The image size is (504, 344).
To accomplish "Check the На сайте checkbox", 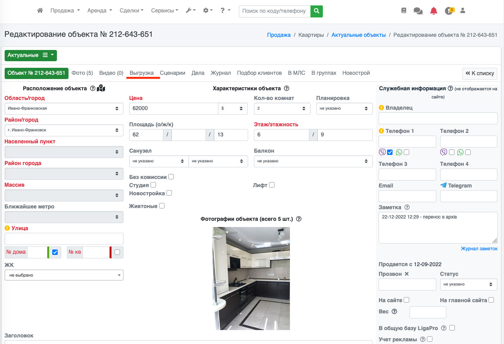I will pos(406,300).
